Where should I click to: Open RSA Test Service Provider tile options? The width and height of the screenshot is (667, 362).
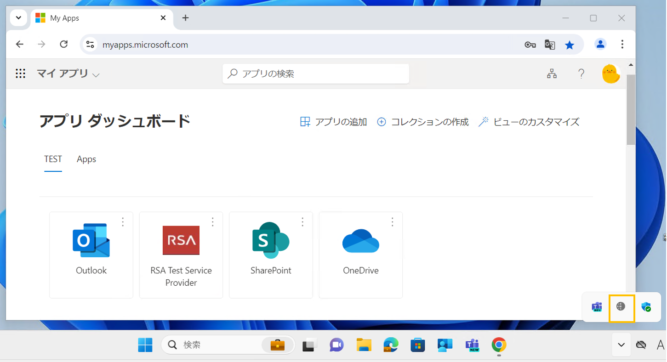coord(213,222)
